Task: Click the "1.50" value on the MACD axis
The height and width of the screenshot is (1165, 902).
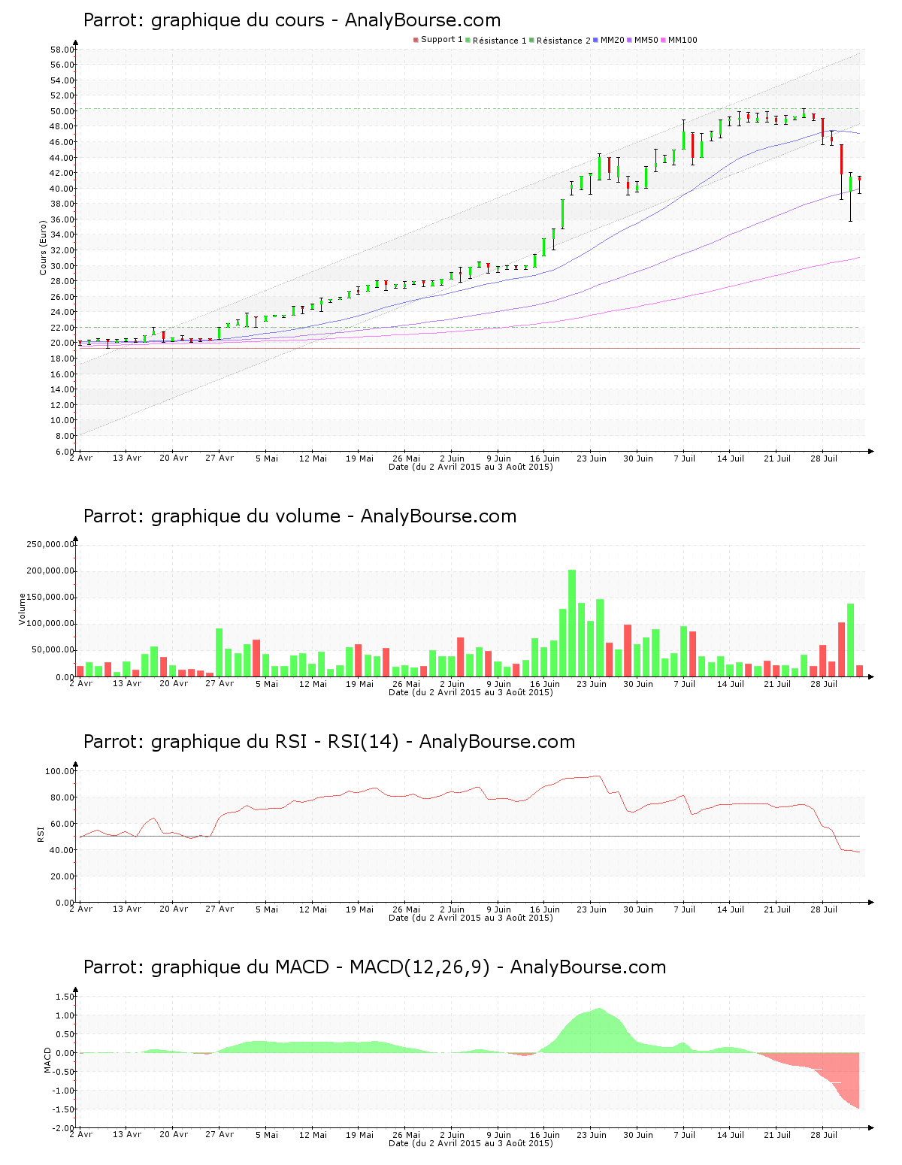Action: (x=65, y=997)
